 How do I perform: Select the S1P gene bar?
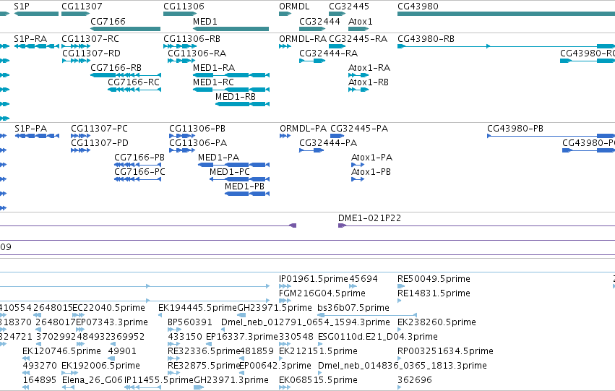pos(36,14)
